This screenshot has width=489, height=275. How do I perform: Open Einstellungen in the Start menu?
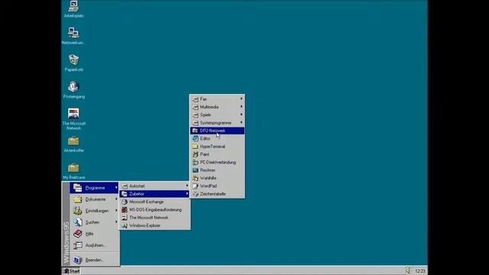coord(94,211)
